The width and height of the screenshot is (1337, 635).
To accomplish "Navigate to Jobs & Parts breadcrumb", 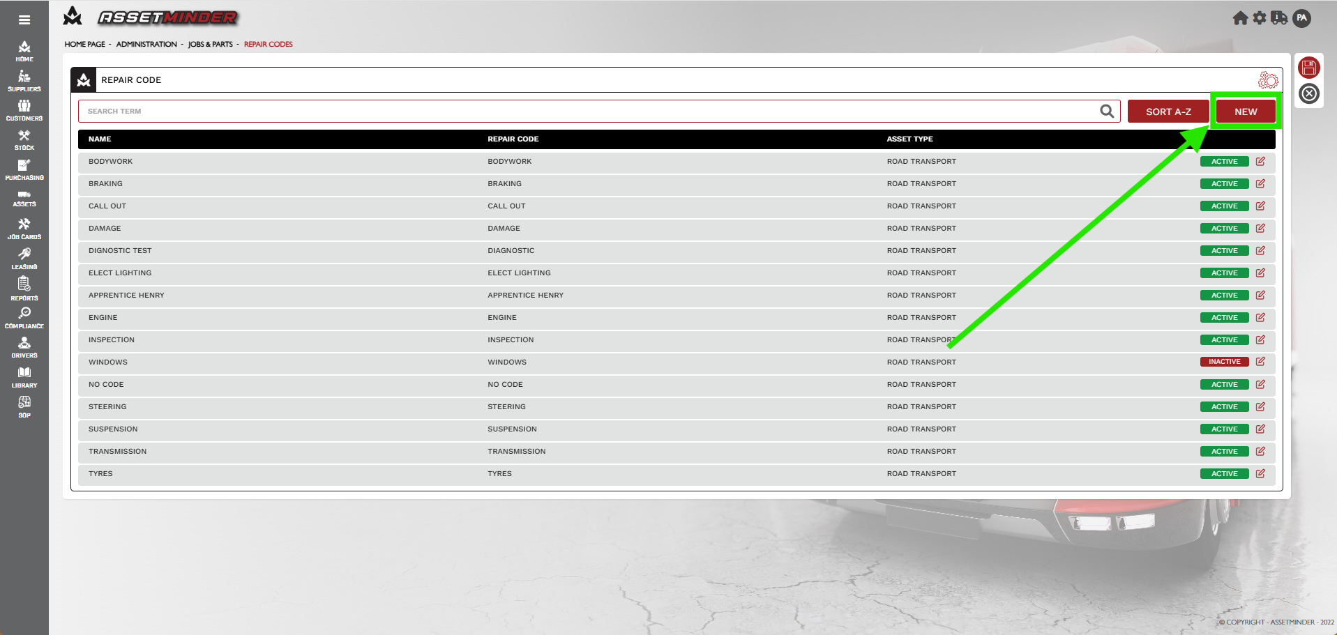I will 210,45.
